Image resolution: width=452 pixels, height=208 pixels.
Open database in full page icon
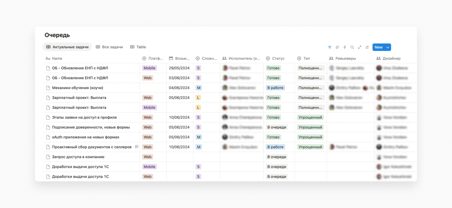[x=360, y=47]
